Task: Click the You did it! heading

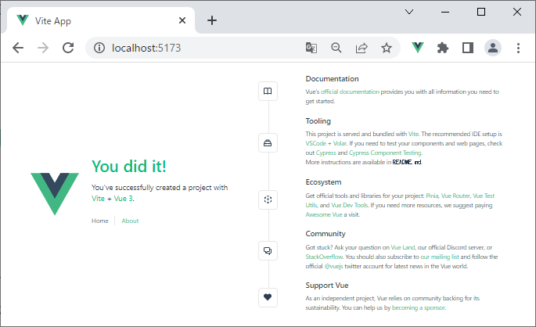Action: pyautogui.click(x=129, y=167)
